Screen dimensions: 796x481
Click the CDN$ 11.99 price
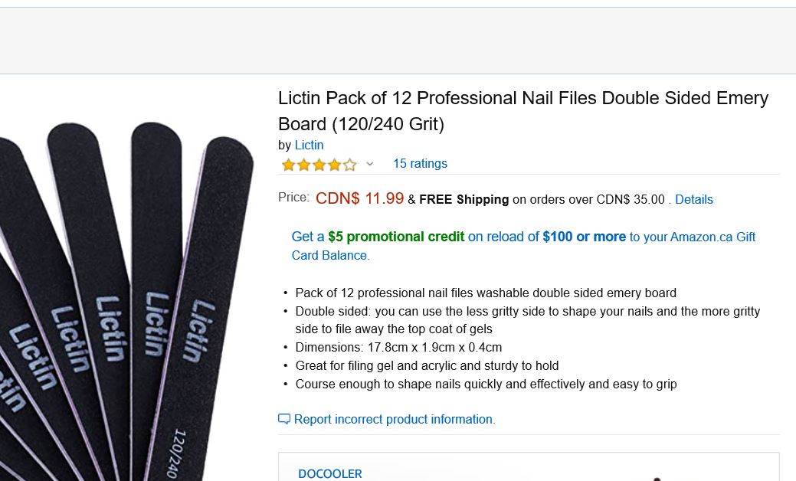(359, 198)
